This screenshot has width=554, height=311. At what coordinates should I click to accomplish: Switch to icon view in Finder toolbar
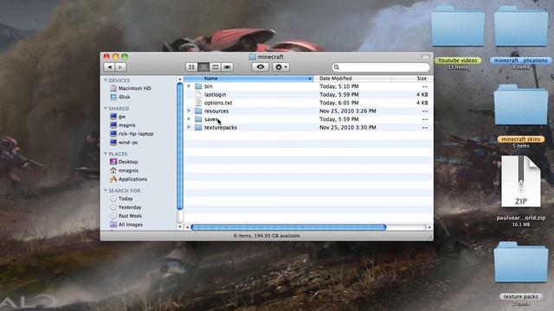[191, 67]
